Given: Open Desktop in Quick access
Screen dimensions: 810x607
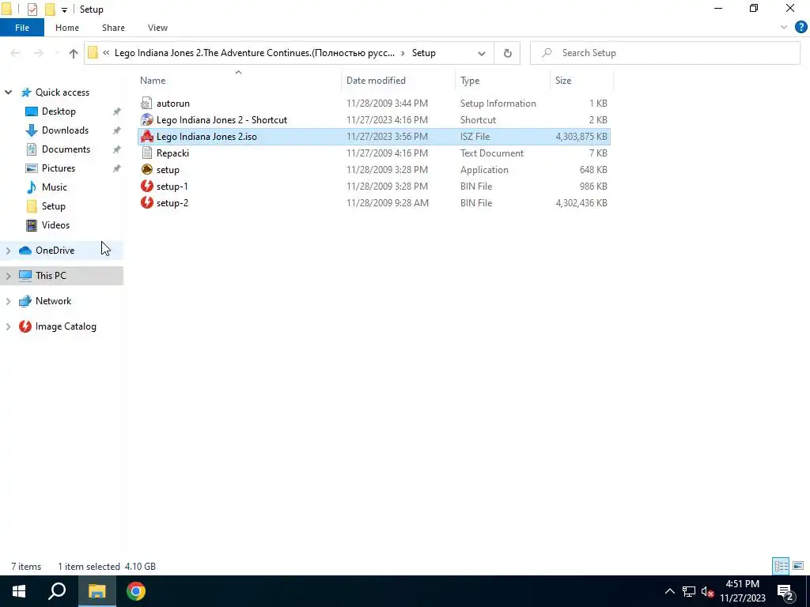Looking at the screenshot, I should point(59,111).
